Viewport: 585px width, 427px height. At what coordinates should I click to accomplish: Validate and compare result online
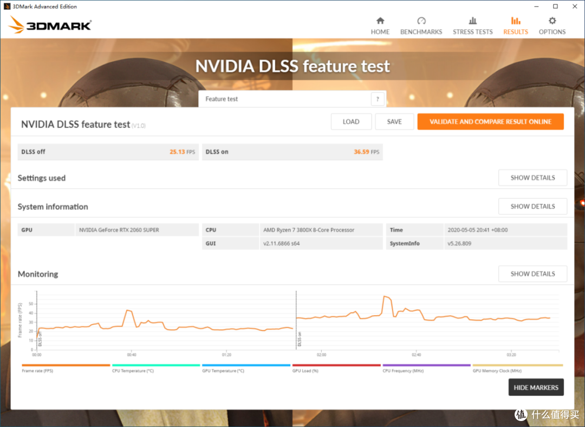[490, 122]
